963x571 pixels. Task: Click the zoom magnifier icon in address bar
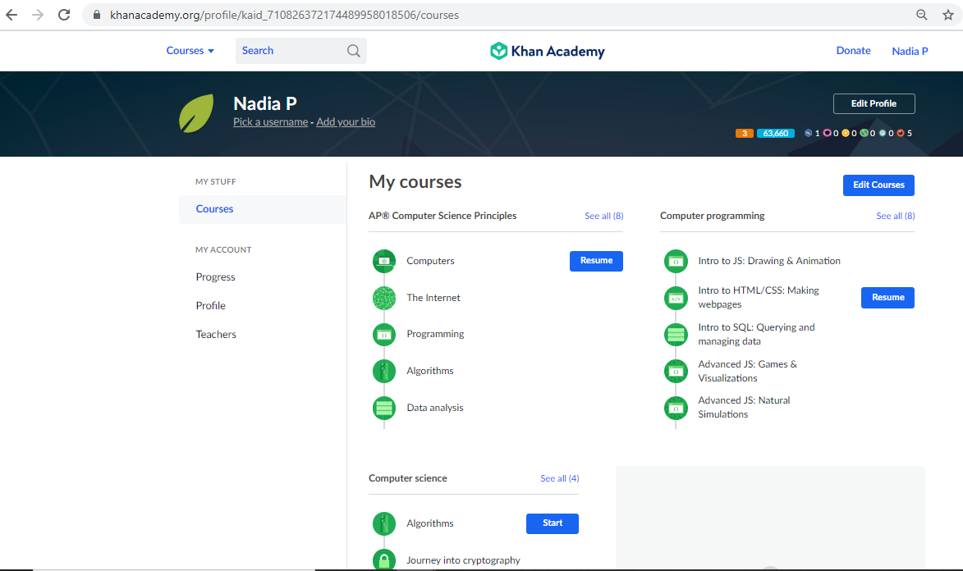pos(921,15)
